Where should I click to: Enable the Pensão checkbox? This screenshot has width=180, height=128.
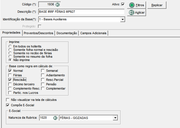point(43,84)
